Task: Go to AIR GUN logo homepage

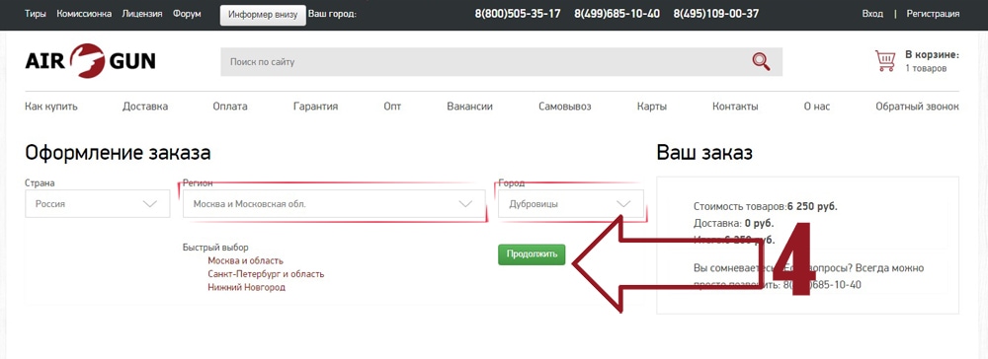Action: (x=90, y=61)
